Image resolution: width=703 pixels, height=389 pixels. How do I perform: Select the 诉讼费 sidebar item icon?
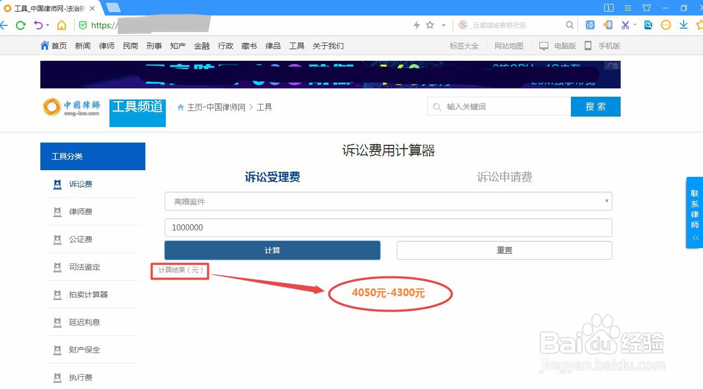(57, 184)
